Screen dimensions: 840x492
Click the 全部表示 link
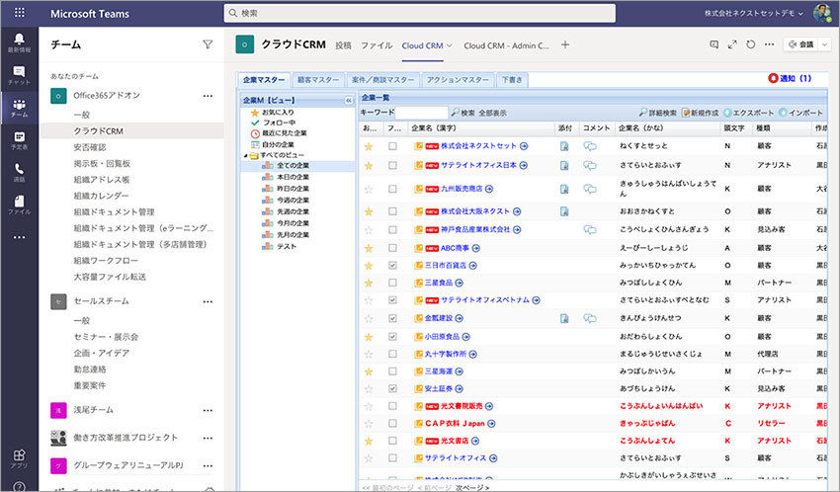click(x=492, y=113)
